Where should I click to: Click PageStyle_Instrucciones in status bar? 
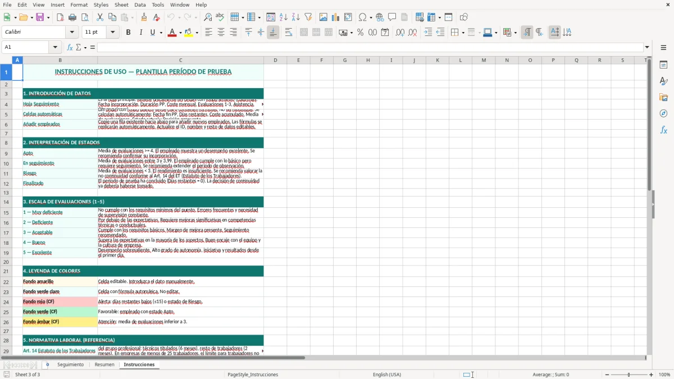point(253,375)
